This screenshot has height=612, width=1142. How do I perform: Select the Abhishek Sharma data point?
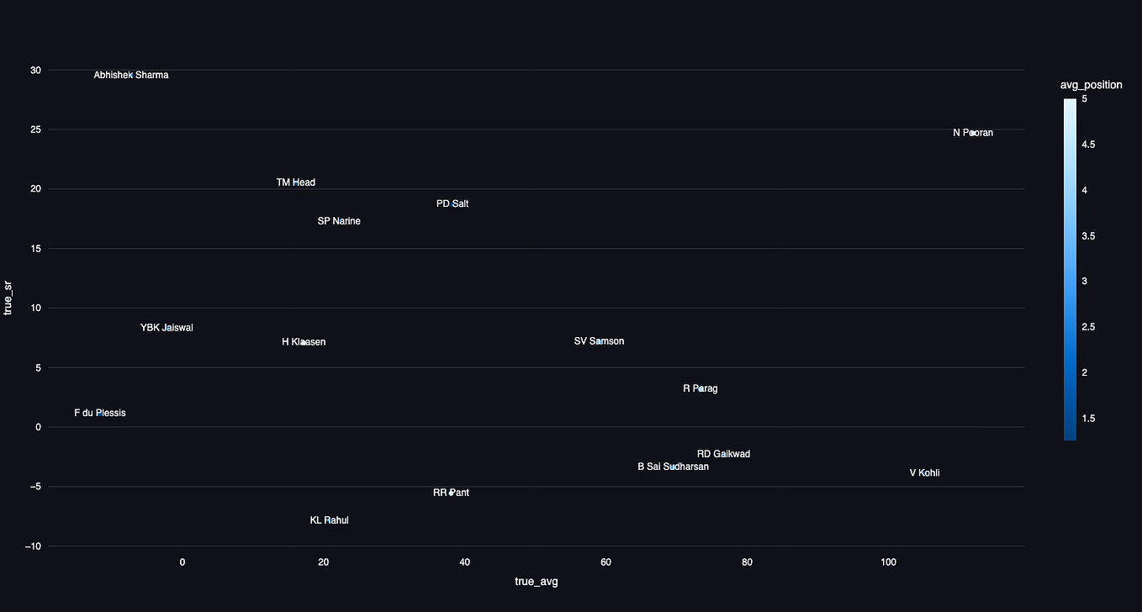tap(130, 75)
